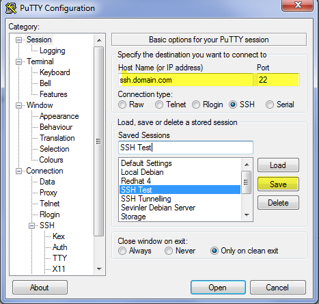
Task: Open the Auth settings category
Action: [x=60, y=247]
